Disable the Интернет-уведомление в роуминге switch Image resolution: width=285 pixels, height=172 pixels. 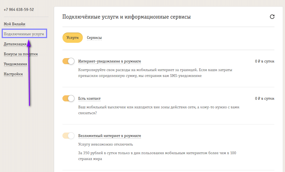point(68,61)
